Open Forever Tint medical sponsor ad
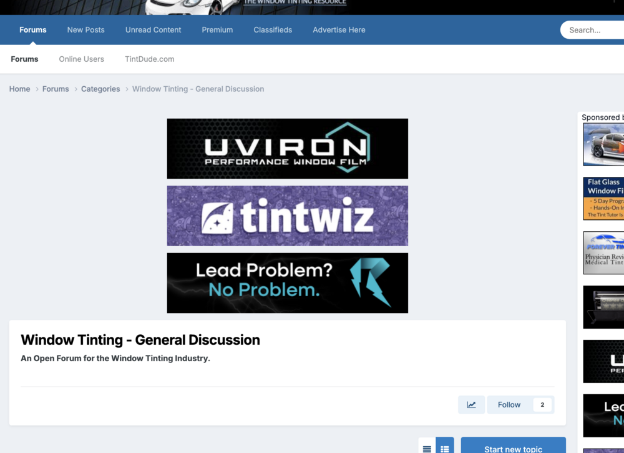Viewport: 624px width, 453px height. [x=603, y=252]
